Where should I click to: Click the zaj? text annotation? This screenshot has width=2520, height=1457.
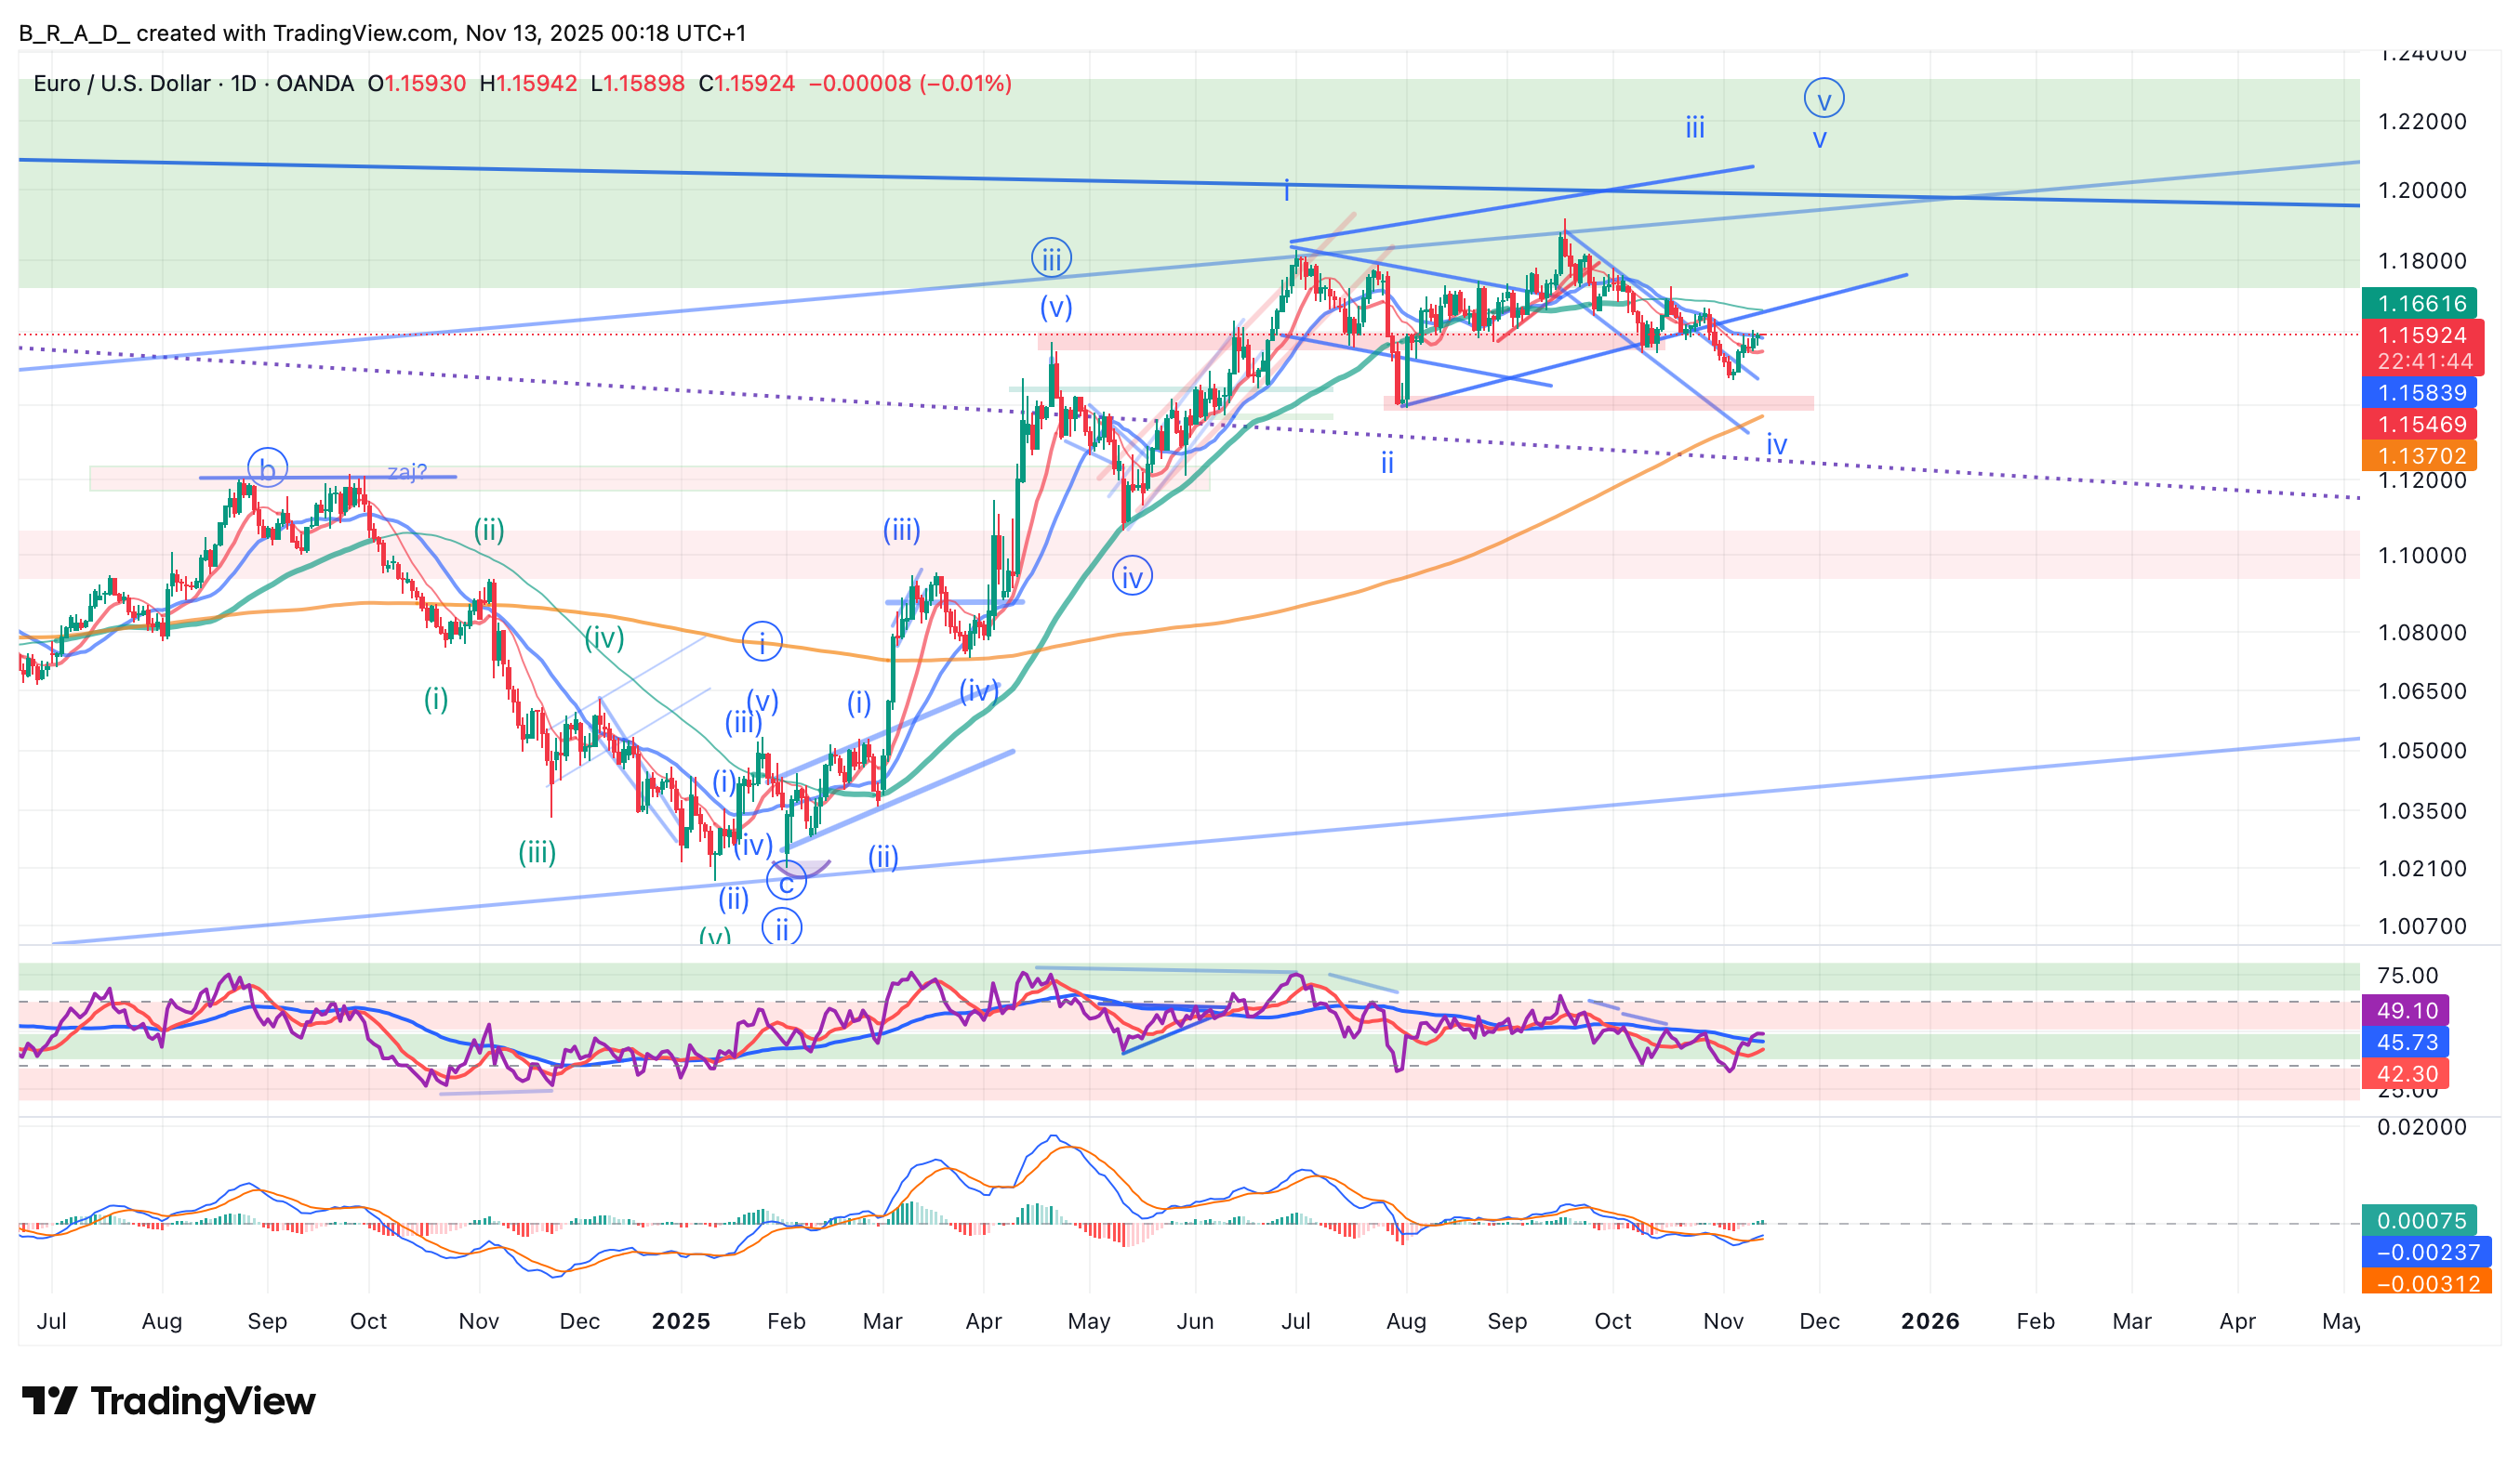tap(407, 472)
